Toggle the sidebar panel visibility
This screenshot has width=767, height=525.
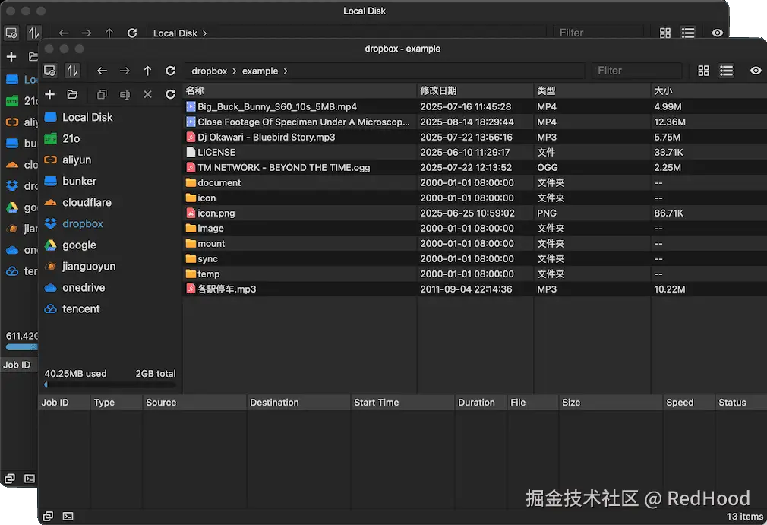[49, 70]
